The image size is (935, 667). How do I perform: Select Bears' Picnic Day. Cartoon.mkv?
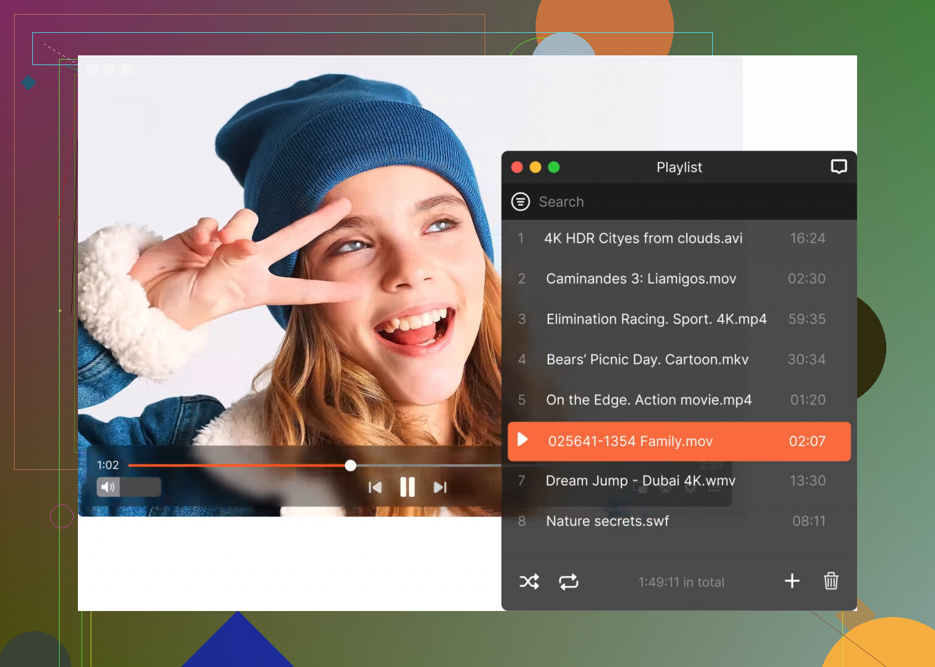coord(679,360)
